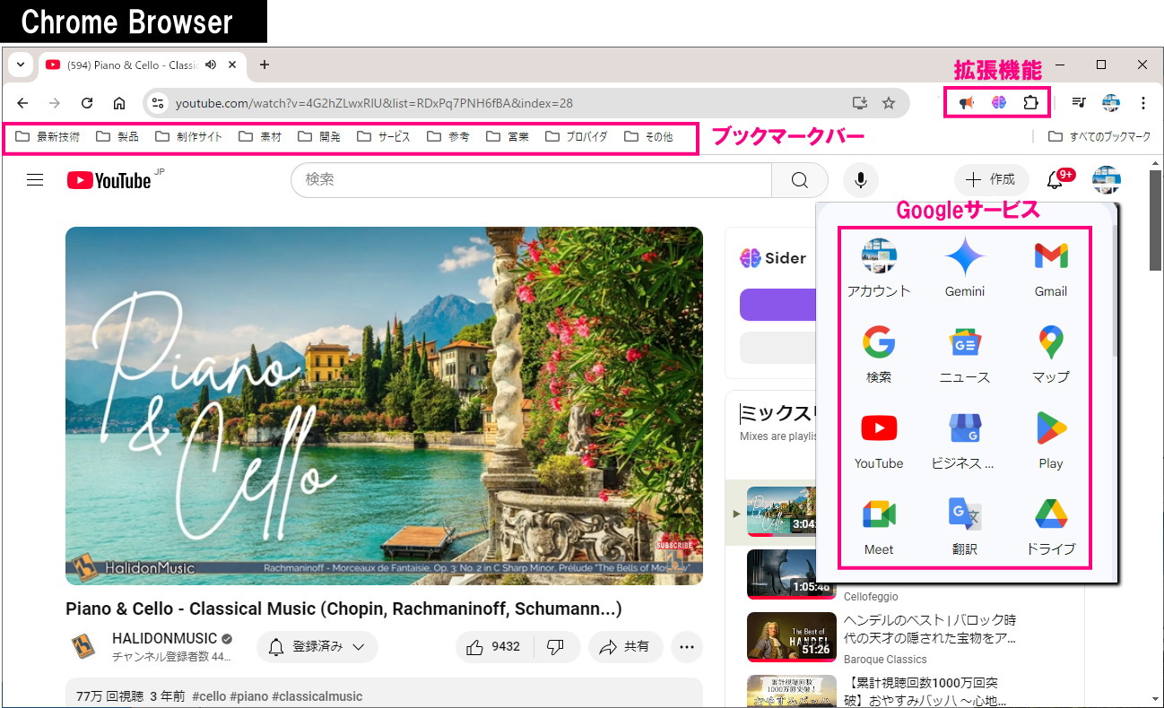
Task: Open YouTube account avatar menu
Action: [x=1107, y=180]
